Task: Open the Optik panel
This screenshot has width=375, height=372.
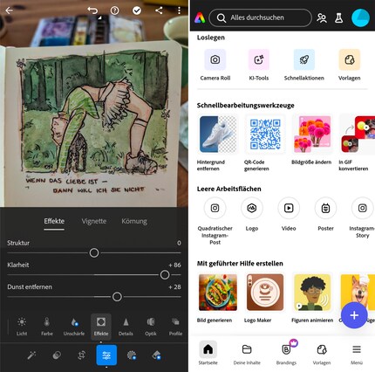Action: [x=151, y=327]
